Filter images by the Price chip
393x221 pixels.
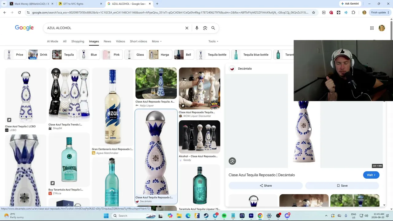click(14, 55)
